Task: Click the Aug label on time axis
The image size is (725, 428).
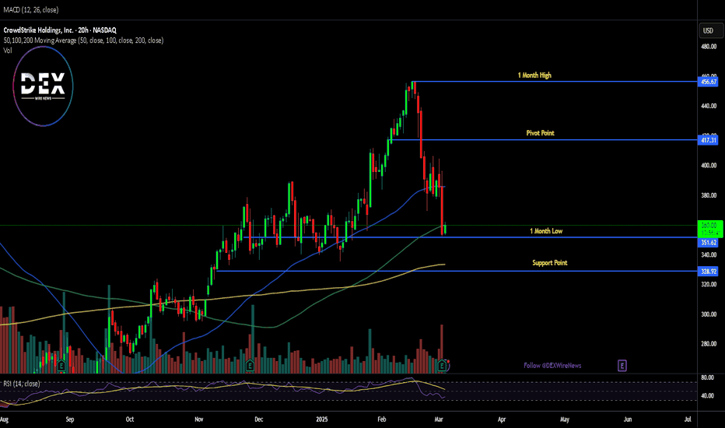Action: [x=4, y=419]
